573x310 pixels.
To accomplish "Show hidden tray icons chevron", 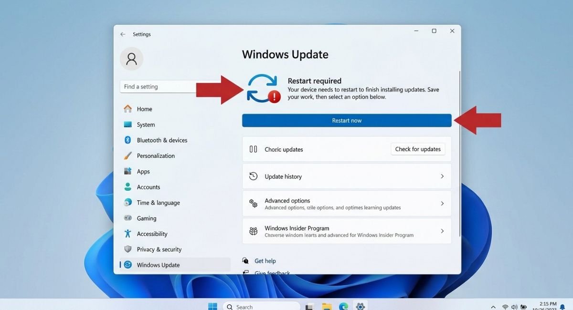I will [x=493, y=307].
